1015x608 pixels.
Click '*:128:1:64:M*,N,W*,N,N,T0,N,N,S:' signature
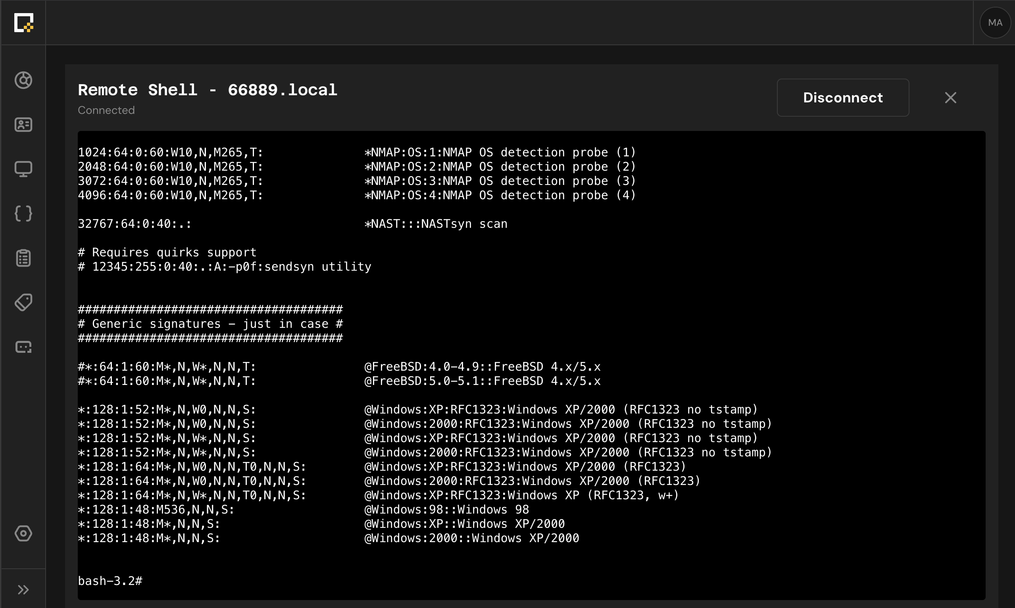tap(192, 495)
